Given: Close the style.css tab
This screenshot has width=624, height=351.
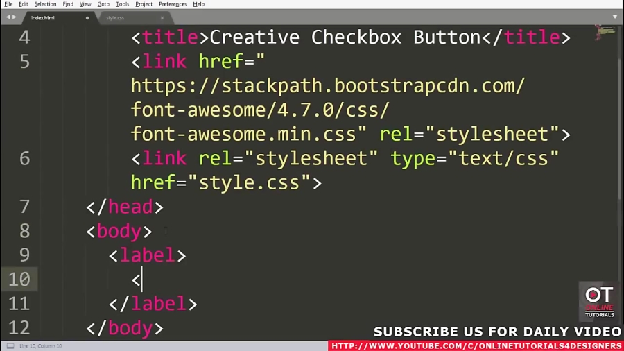Looking at the screenshot, I should 163,18.
